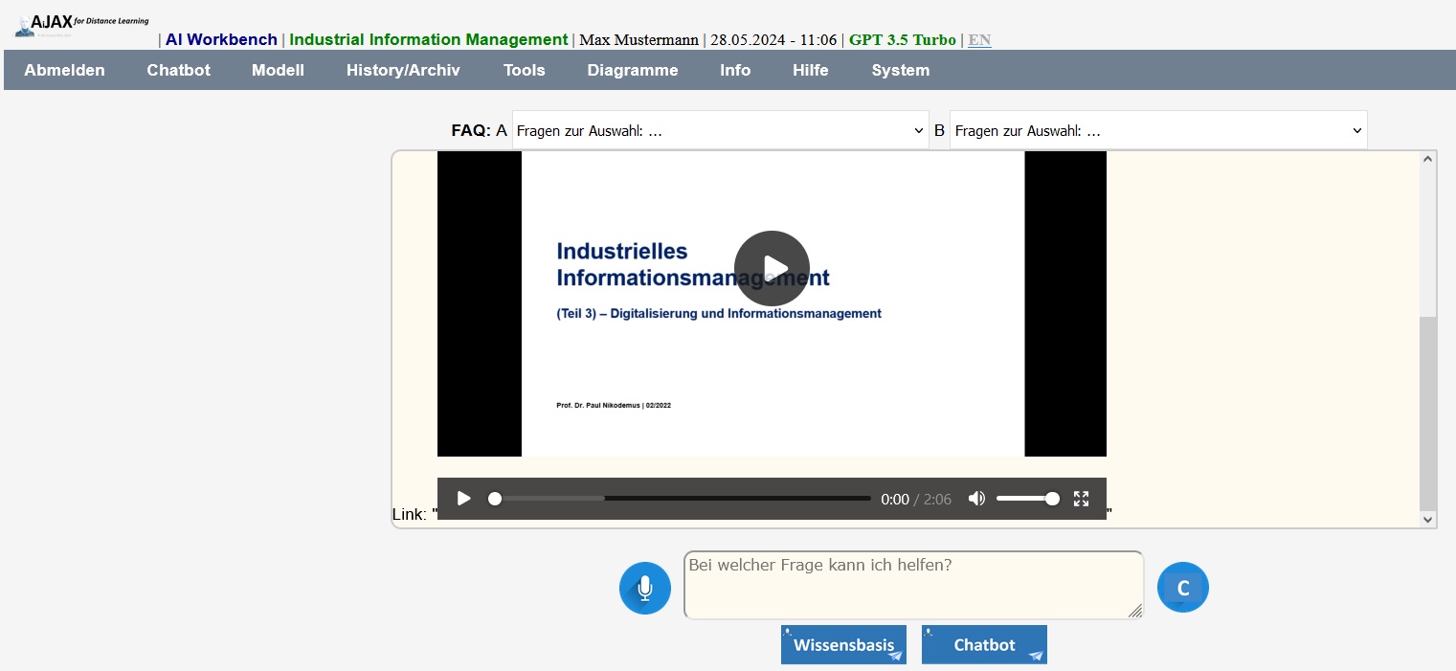Click Abmelden to log out
Viewport: 1456px width, 671px height.
[x=64, y=70]
